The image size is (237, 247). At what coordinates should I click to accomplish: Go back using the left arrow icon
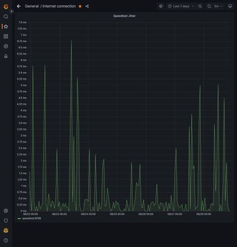18,6
